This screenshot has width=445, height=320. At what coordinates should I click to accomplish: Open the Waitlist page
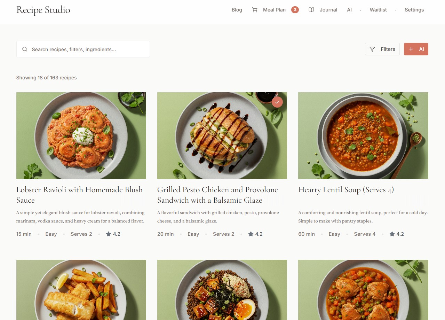(x=378, y=10)
